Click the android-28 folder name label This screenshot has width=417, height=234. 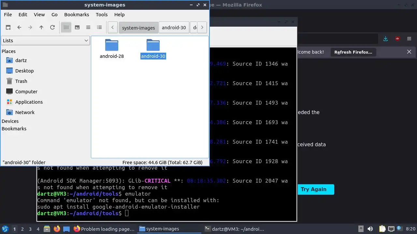[112, 56]
